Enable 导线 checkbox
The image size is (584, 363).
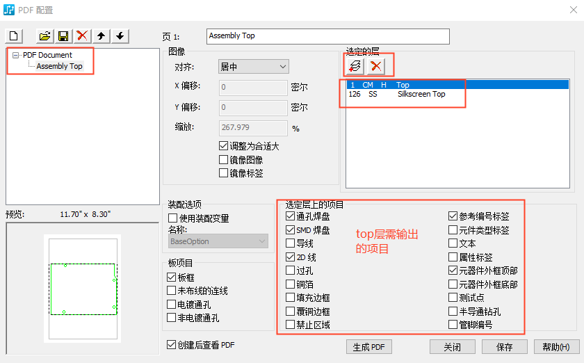point(290,243)
